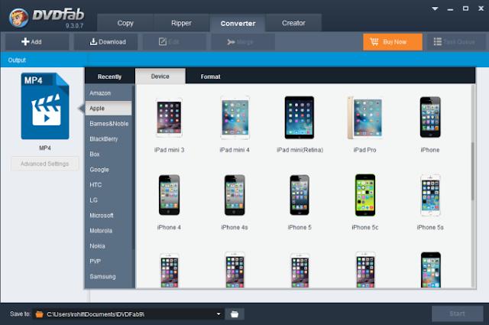Select the Device profile tab
The height and width of the screenshot is (325, 489).
(160, 76)
